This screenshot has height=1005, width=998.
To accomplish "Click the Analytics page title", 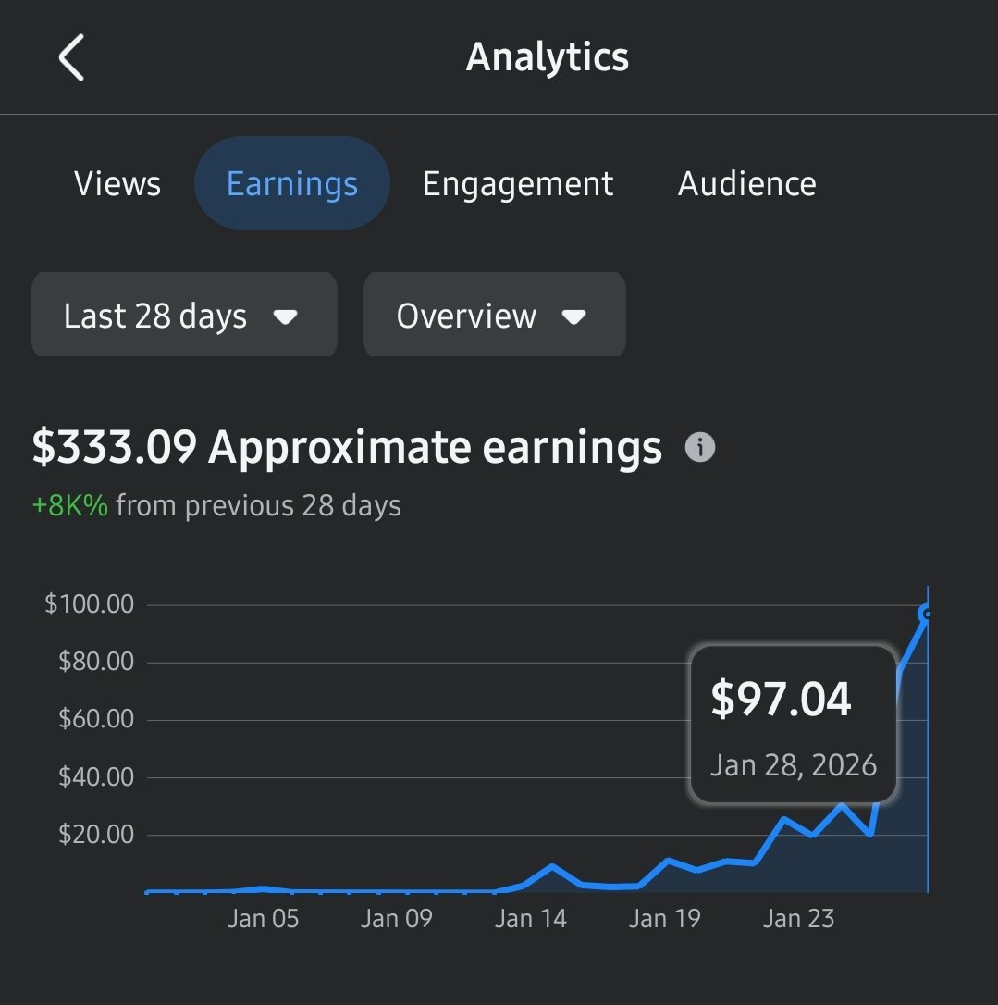I will [547, 57].
